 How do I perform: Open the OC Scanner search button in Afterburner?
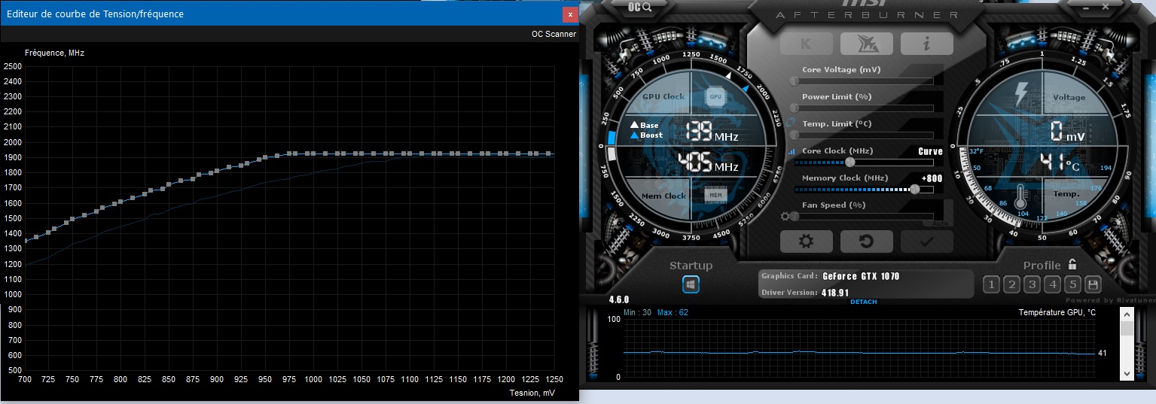pyautogui.click(x=639, y=7)
